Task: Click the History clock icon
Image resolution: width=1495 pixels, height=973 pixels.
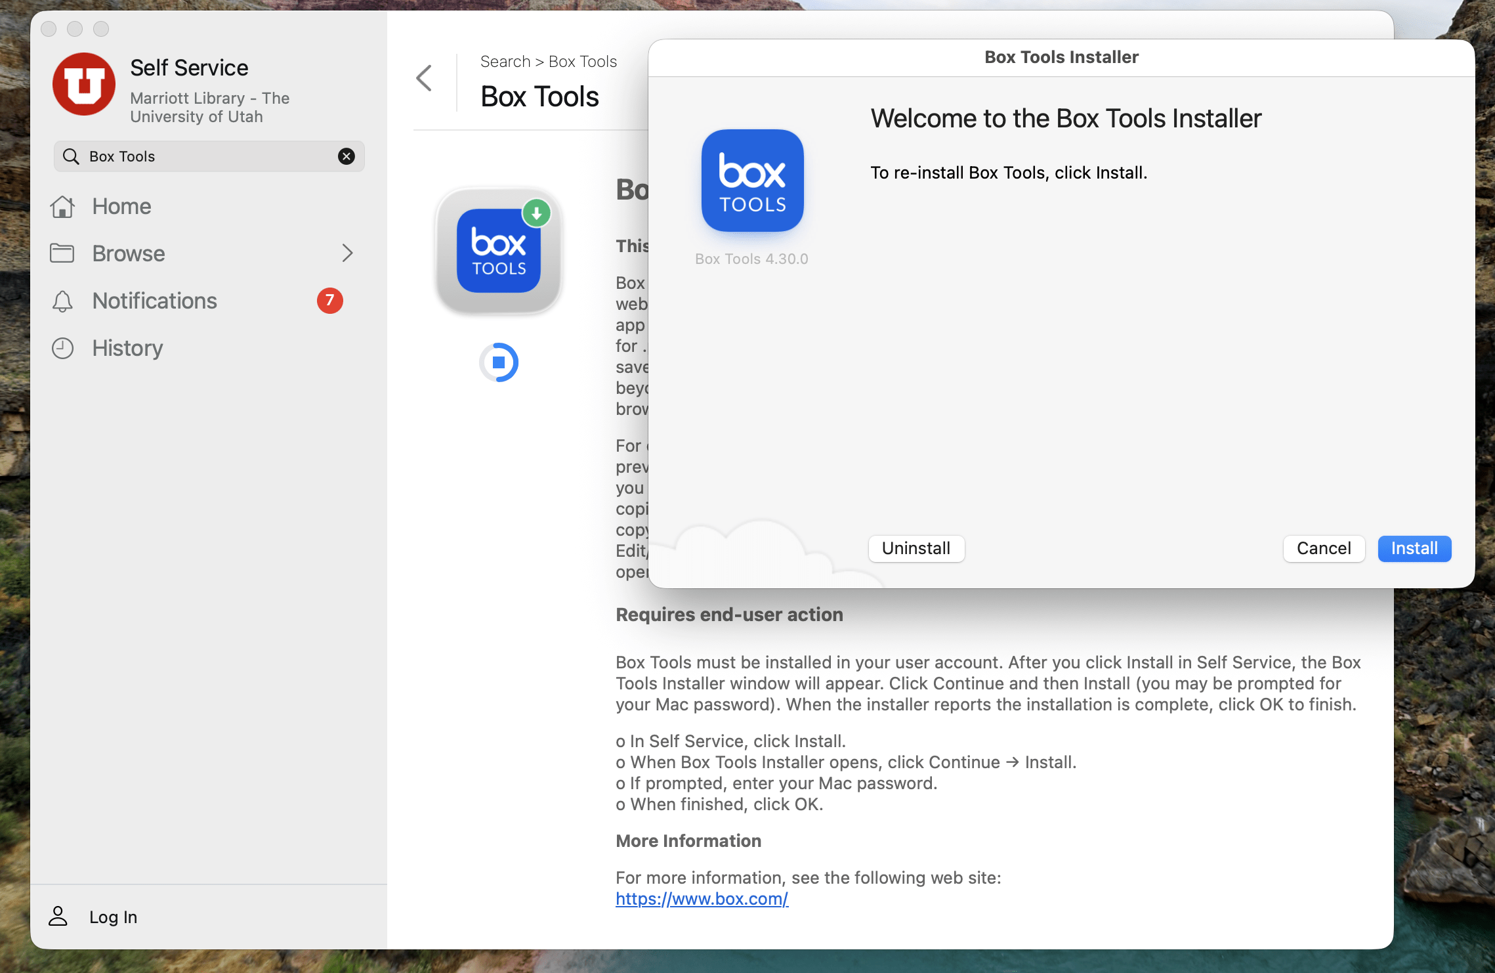Action: click(x=62, y=349)
